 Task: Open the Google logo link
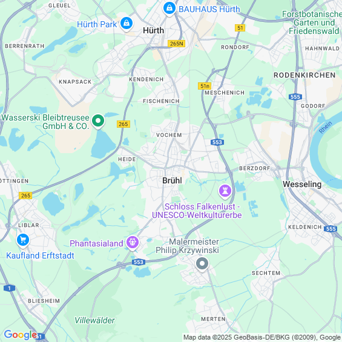click(x=21, y=335)
